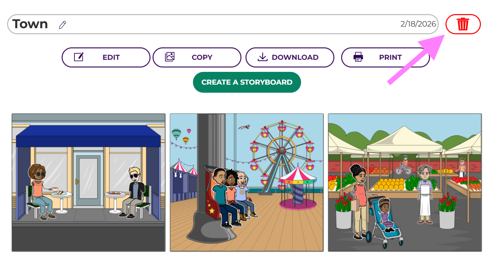Viewport: 494px width, 264px height.
Task: Click the printer icon
Action: (358, 57)
